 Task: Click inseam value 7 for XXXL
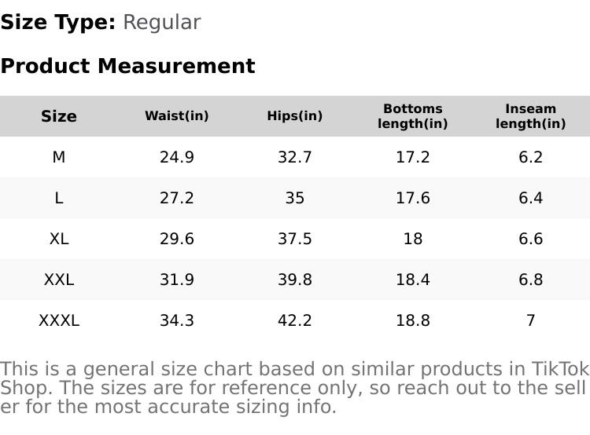[x=531, y=320]
